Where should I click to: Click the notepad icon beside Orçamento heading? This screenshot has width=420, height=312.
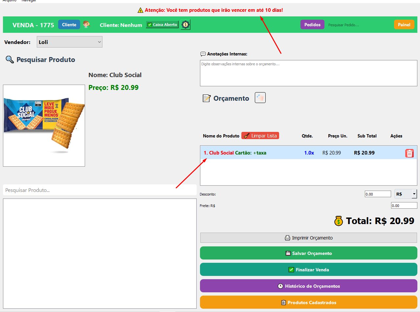click(x=207, y=98)
